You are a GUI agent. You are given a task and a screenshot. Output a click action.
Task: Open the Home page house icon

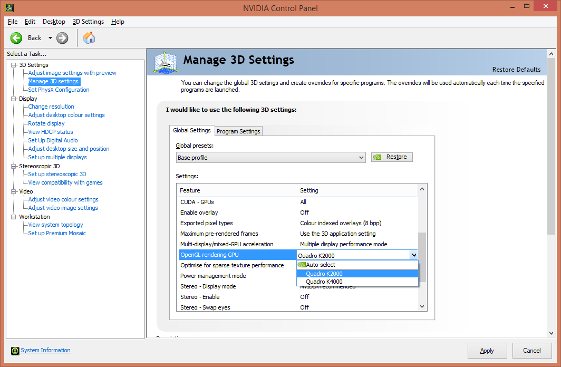(89, 37)
